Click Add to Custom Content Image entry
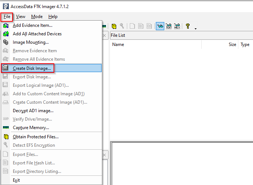 [52, 94]
